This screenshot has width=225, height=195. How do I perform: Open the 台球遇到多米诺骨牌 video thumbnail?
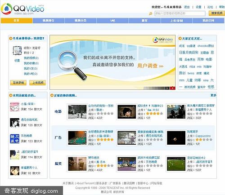point(77,138)
